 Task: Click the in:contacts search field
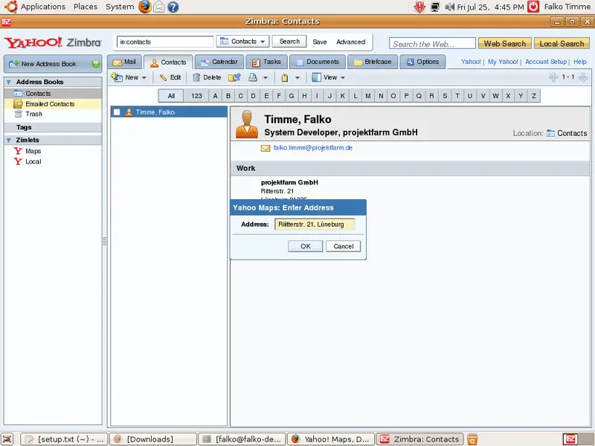tap(165, 42)
